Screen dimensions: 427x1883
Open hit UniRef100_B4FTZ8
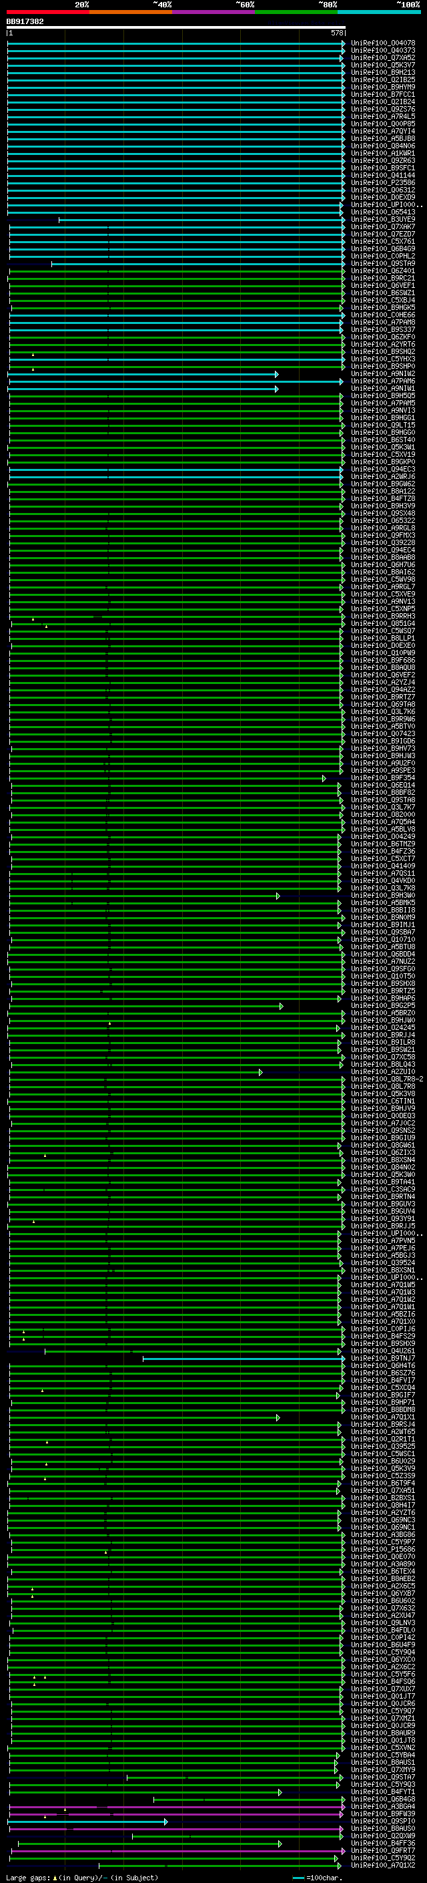pos(383,498)
